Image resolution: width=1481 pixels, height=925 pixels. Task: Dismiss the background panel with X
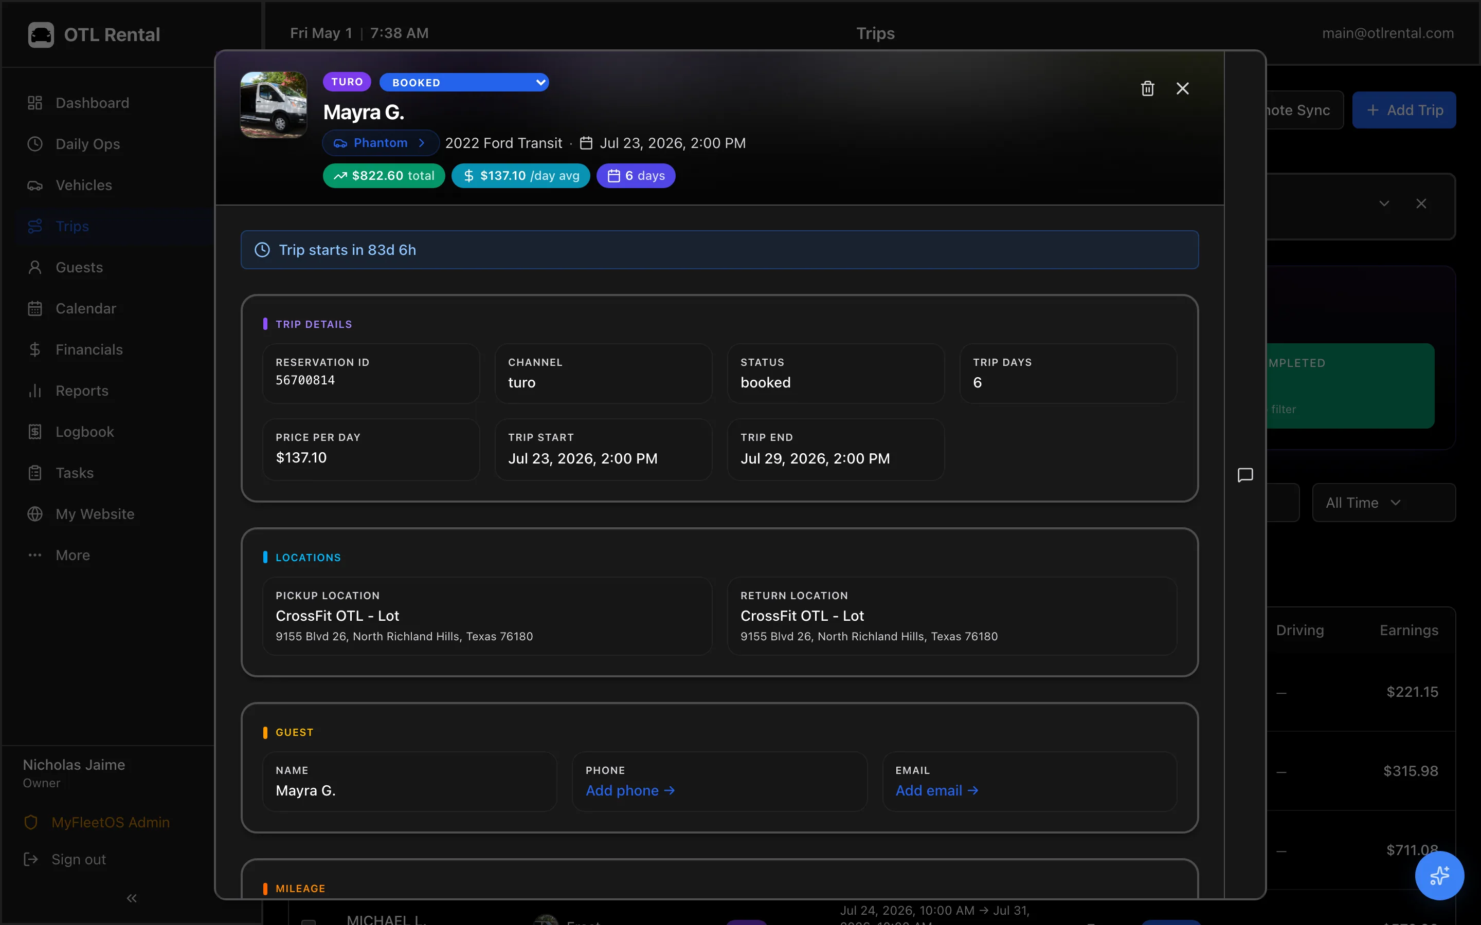pos(1421,203)
